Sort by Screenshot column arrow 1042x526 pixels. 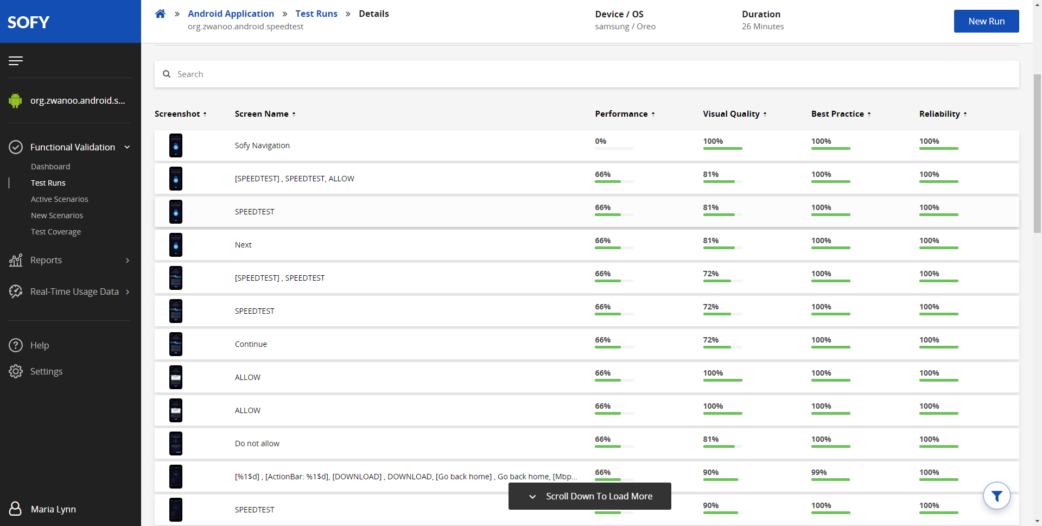click(205, 114)
